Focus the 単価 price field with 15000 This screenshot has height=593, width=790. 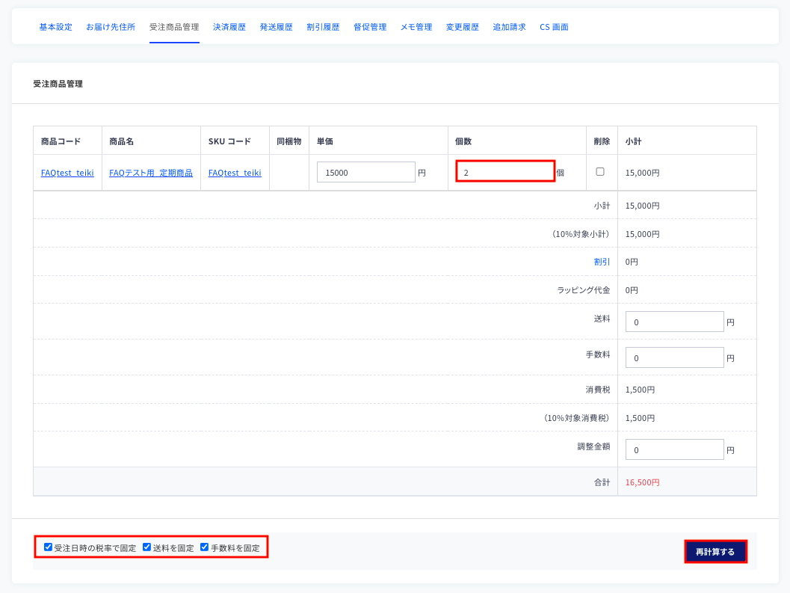coord(366,173)
